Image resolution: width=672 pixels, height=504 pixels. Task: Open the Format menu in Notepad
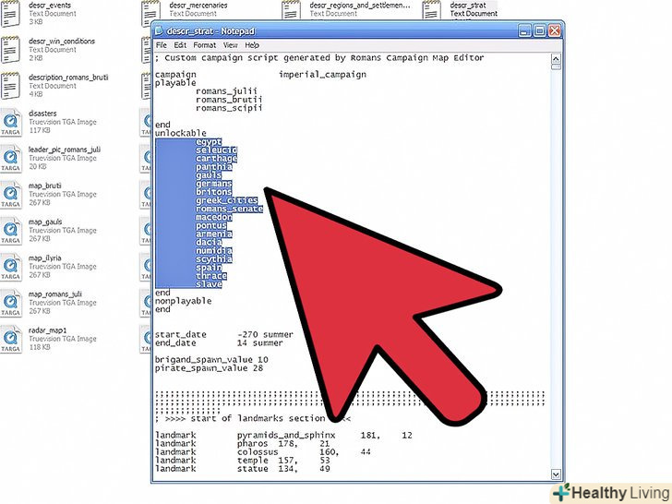204,45
